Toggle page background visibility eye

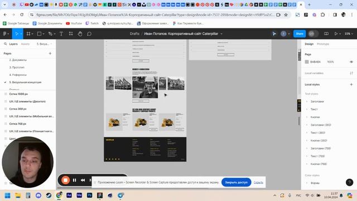351,62
